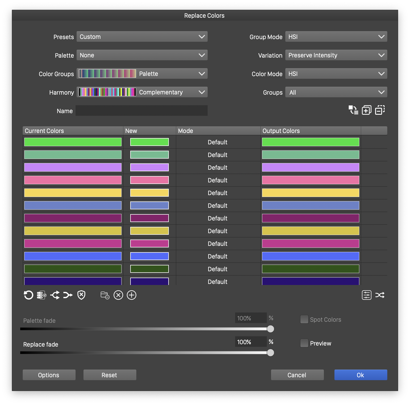Click the split arrows icon
Image resolution: width=410 pixels, height=405 pixels.
[55, 295]
